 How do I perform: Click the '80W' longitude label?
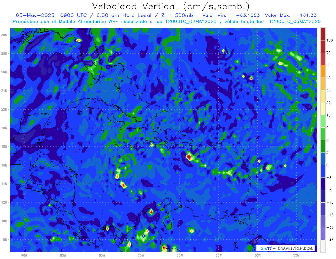pos(102,255)
